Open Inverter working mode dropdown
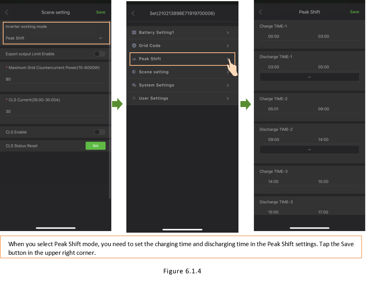This screenshot has width=366, height=281. [x=100, y=38]
